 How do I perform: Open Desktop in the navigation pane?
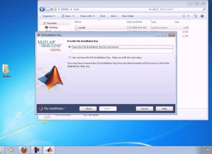tap(53, 28)
